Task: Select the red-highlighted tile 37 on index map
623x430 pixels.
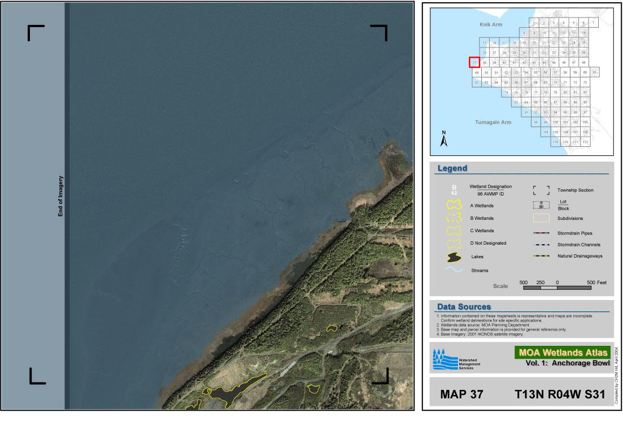Action: tap(474, 62)
